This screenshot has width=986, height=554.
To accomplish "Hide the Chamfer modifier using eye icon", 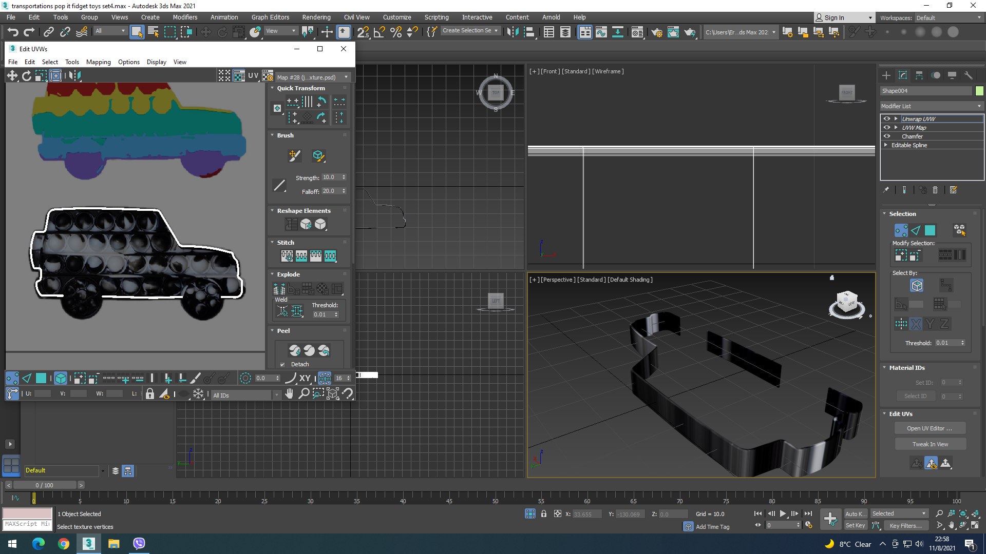I will [x=886, y=136].
